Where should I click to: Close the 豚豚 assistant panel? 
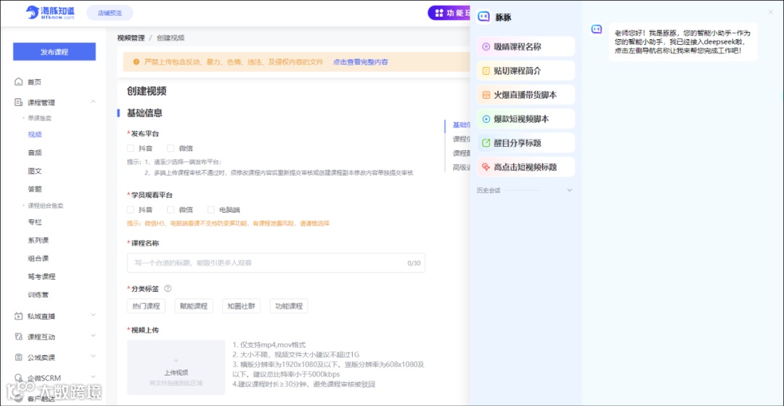(770, 12)
